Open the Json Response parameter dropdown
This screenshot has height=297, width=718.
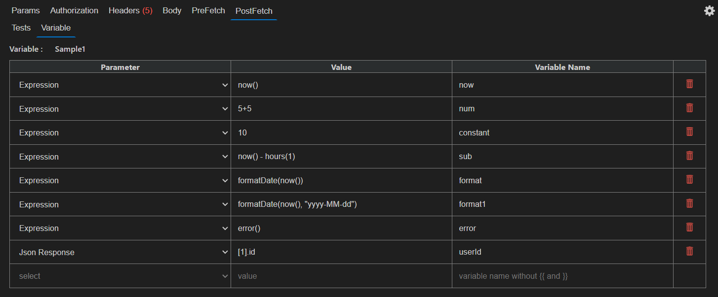[x=120, y=252]
